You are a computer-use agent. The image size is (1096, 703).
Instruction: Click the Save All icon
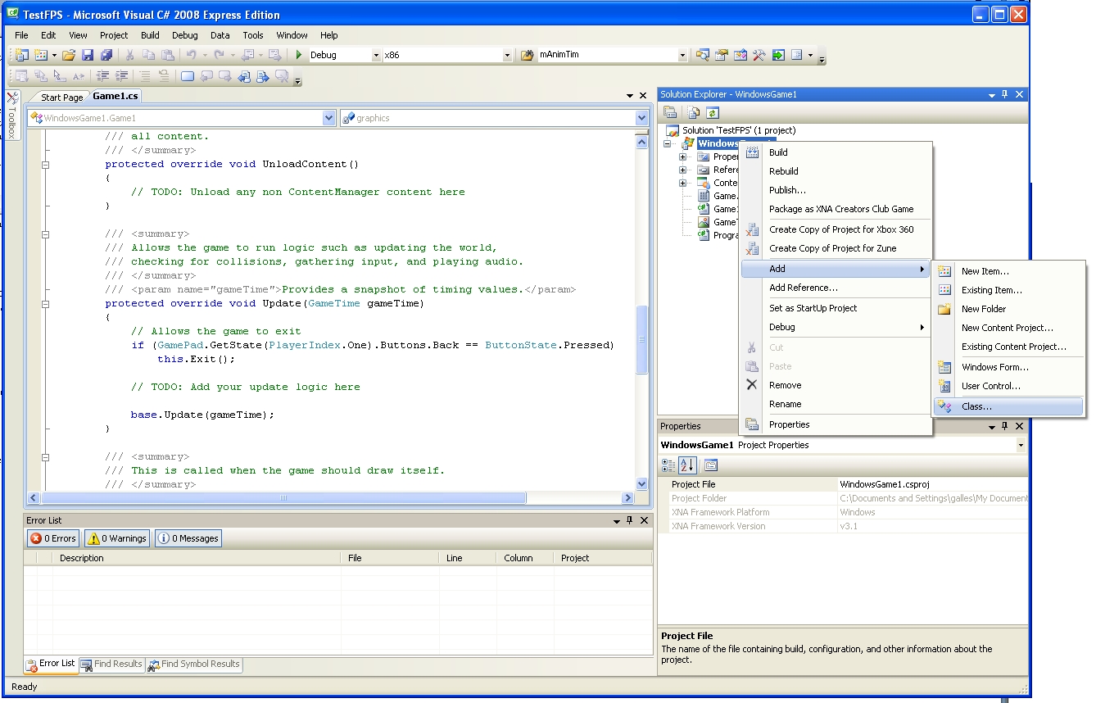point(106,55)
